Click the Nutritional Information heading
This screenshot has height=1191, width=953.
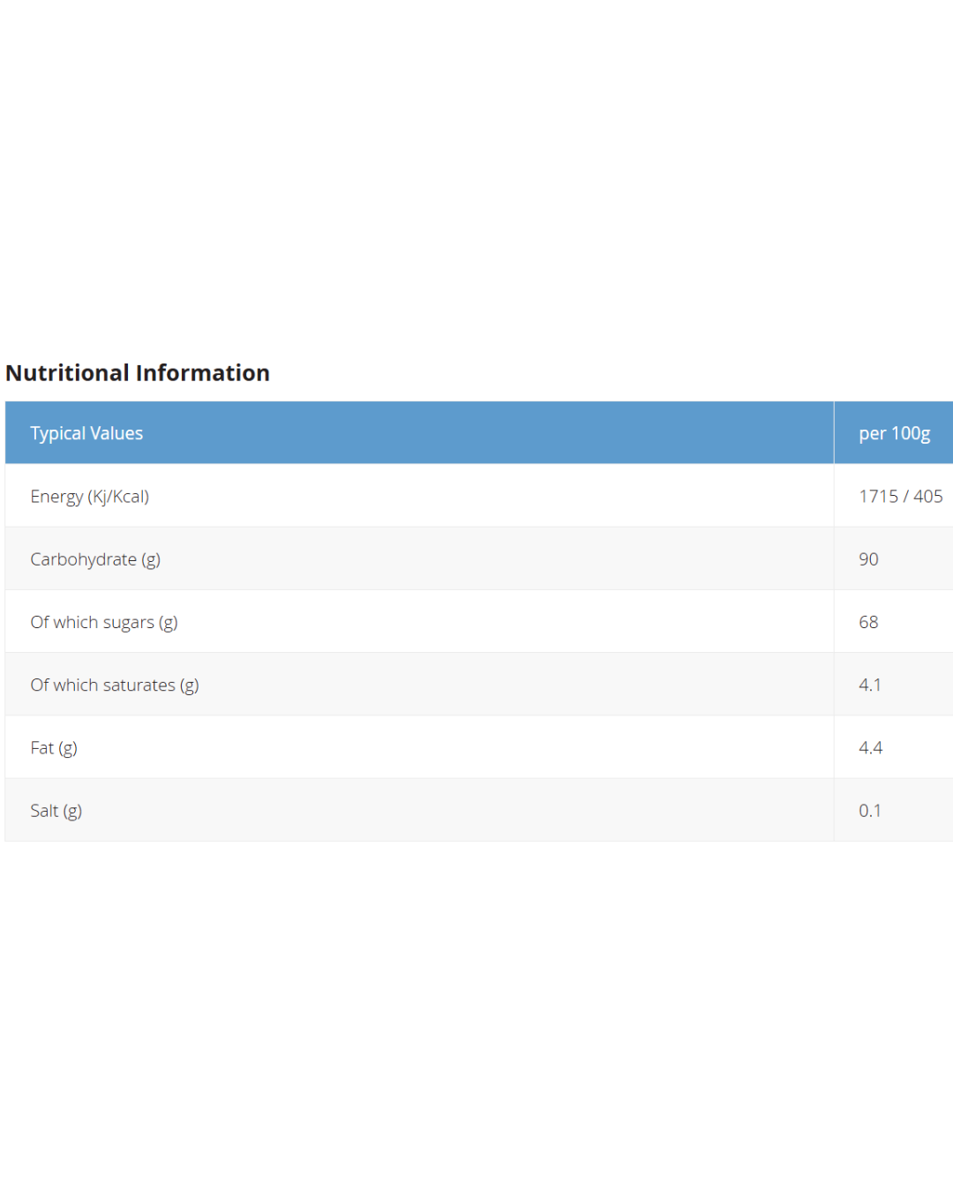[138, 373]
